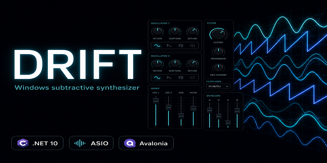Image resolution: width=327 pixels, height=163 pixels.
Task: Open the Filter Mode dropdown
Action: tap(218, 86)
